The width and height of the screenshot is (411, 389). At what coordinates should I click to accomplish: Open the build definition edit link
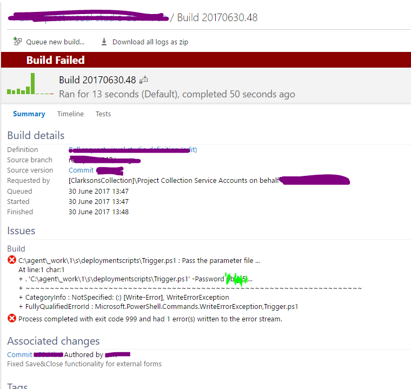click(132, 149)
